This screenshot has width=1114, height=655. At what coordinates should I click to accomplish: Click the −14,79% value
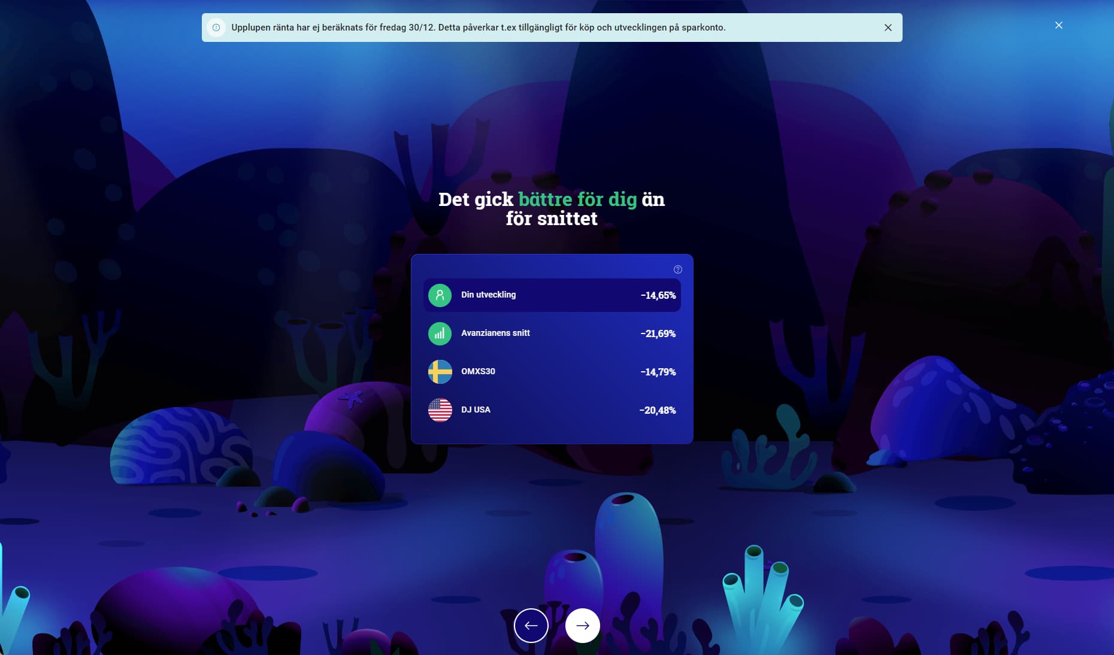pyautogui.click(x=658, y=372)
